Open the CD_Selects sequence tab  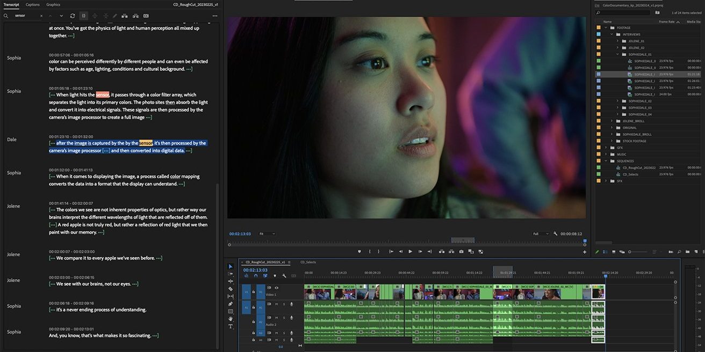[308, 262]
